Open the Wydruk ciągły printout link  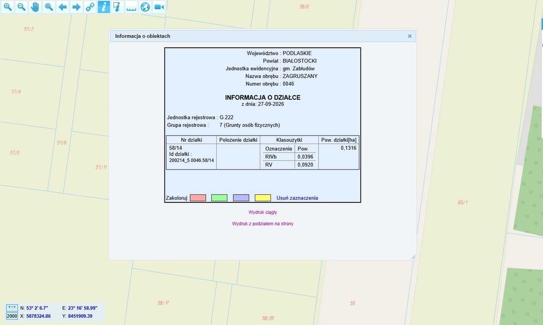(x=262, y=212)
